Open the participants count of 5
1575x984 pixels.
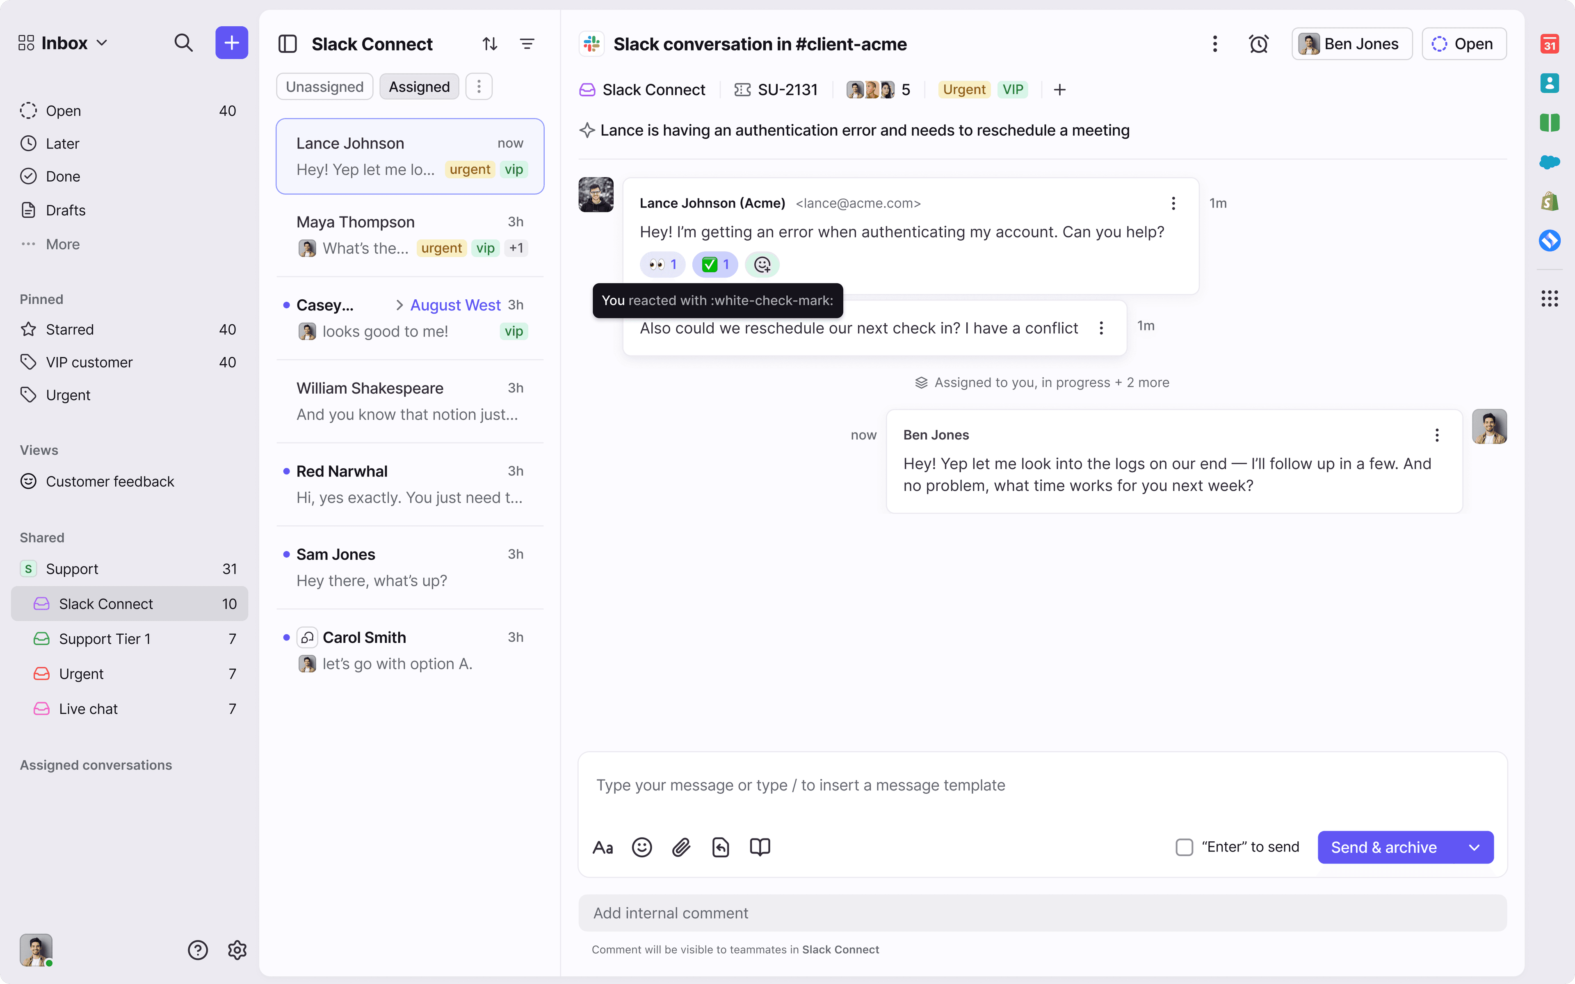tap(878, 90)
